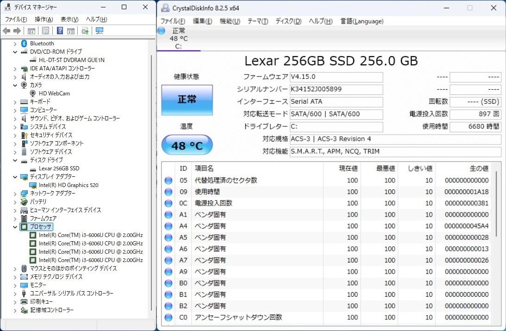Expand the Bluetooth tree node
This screenshot has height=331, width=506.
pyautogui.click(x=15, y=44)
